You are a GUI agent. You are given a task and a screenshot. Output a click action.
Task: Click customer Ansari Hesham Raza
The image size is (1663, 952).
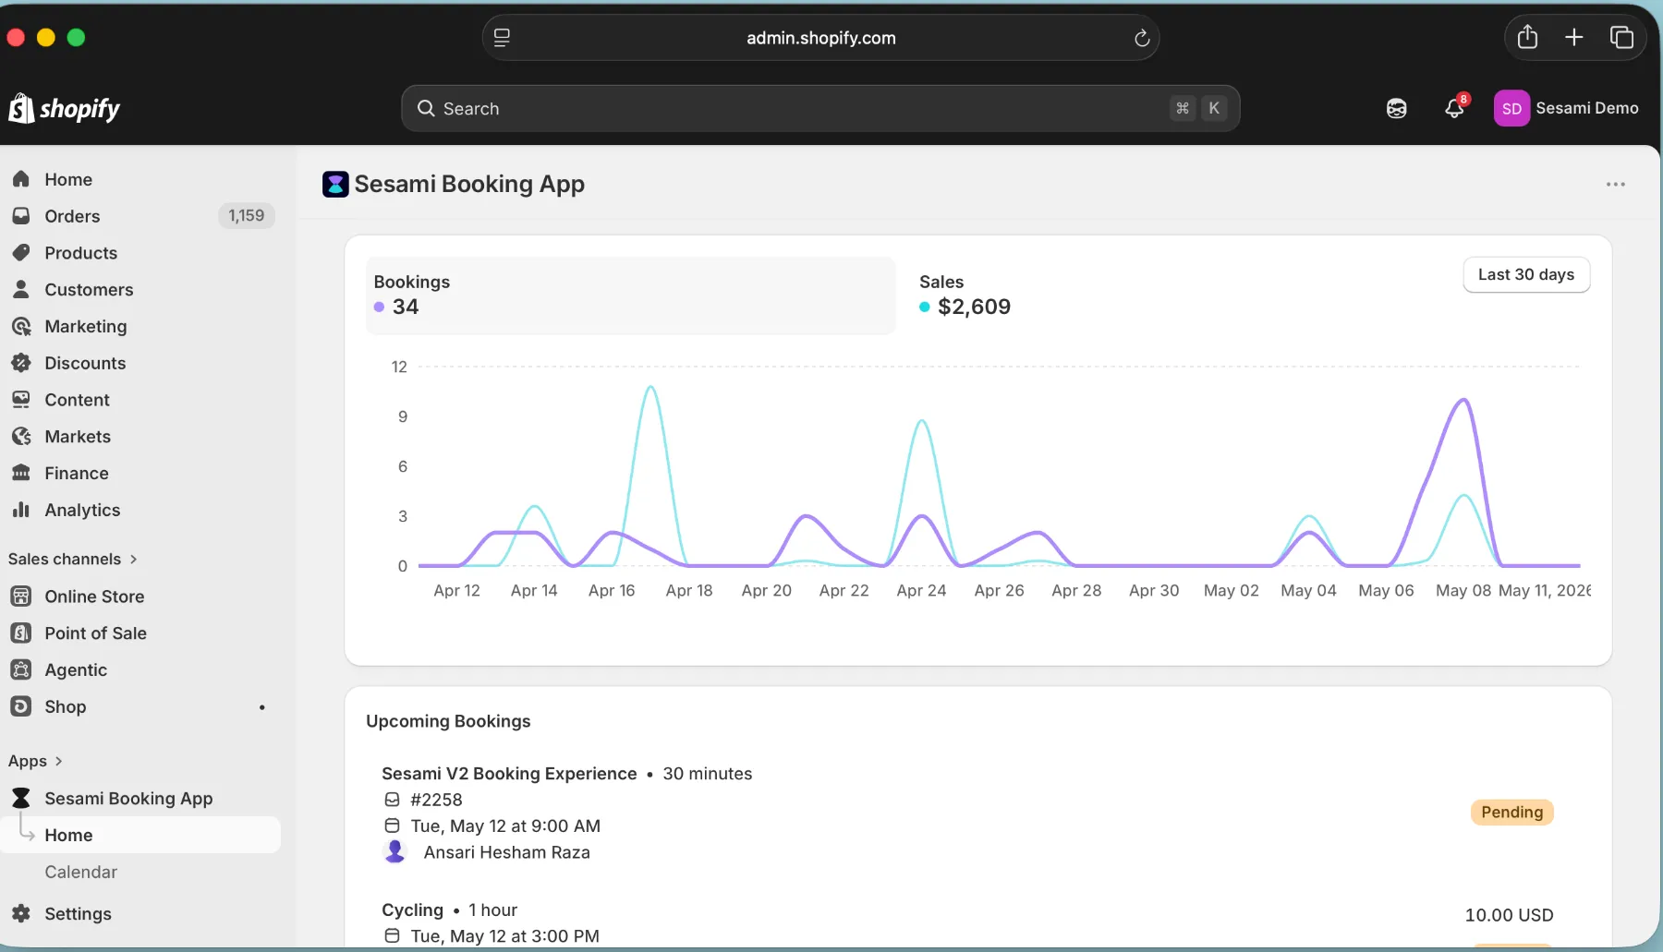[x=506, y=852]
